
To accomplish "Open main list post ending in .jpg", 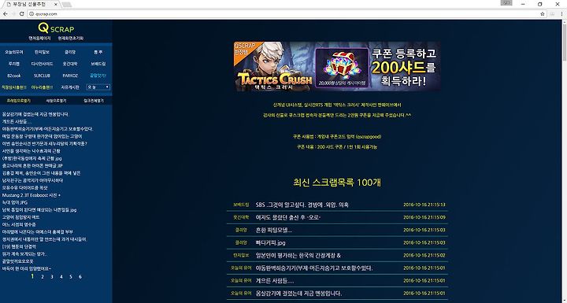I will 270,243.
